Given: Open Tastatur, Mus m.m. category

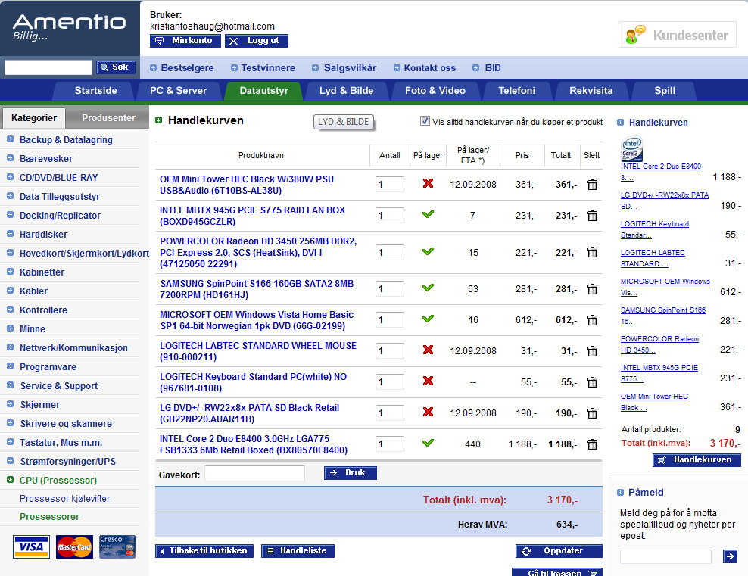Looking at the screenshot, I should point(61,442).
